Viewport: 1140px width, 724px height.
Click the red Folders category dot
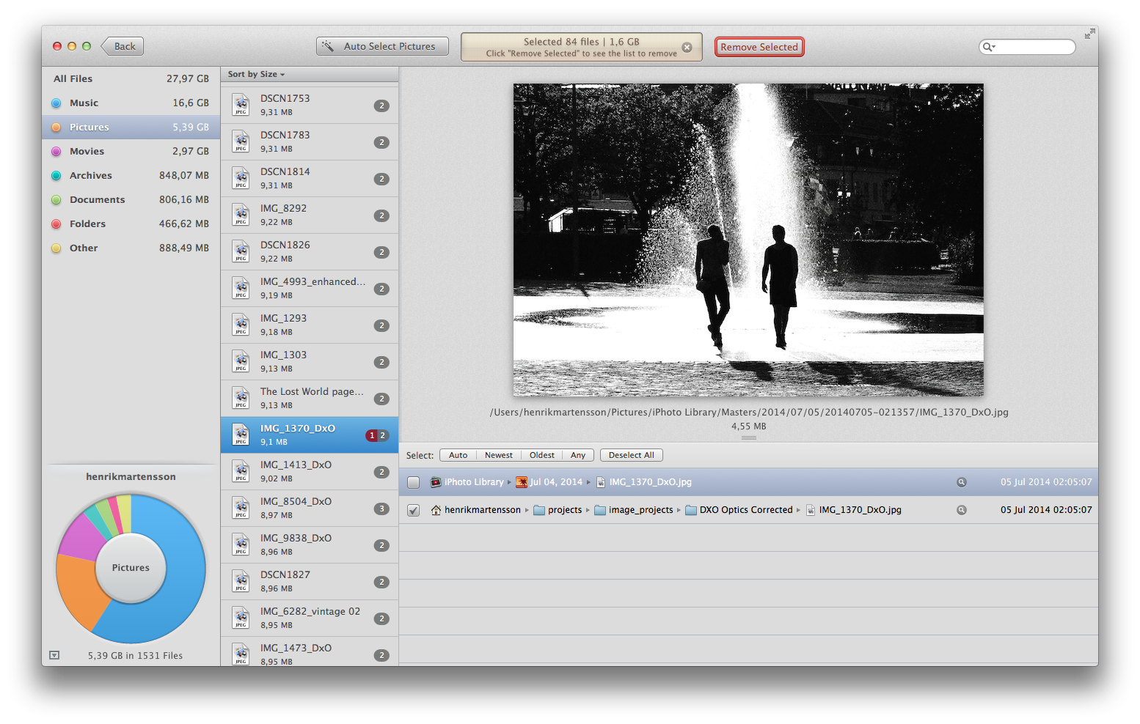[56, 224]
